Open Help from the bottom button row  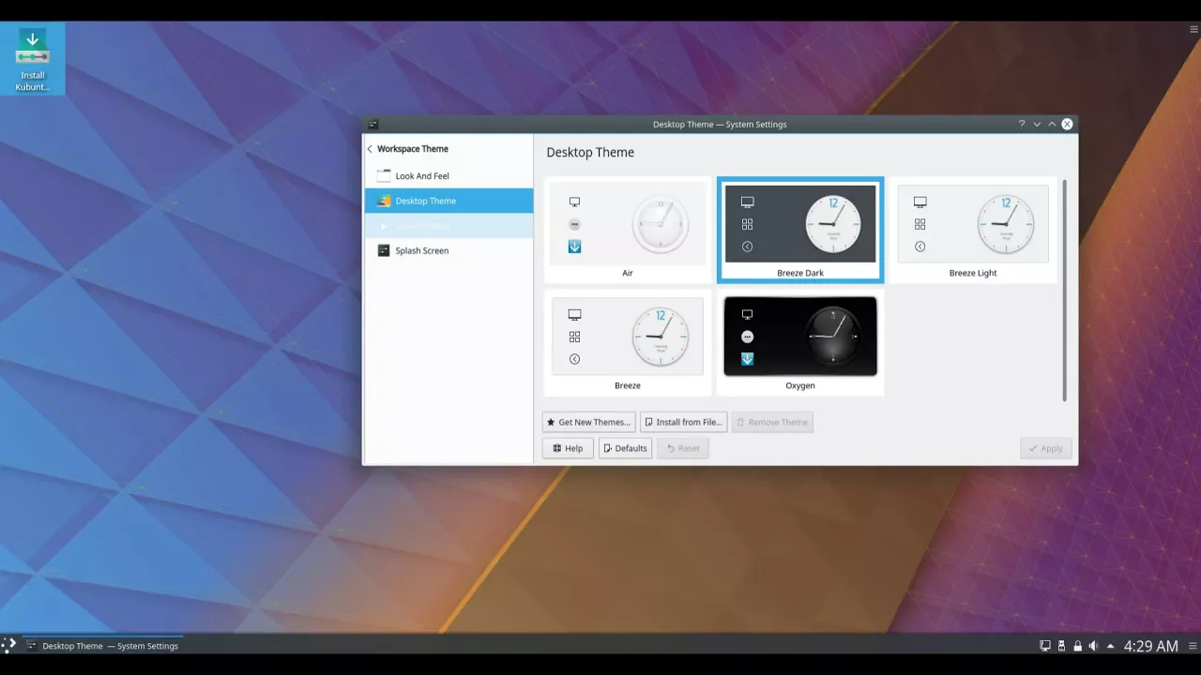click(x=568, y=448)
